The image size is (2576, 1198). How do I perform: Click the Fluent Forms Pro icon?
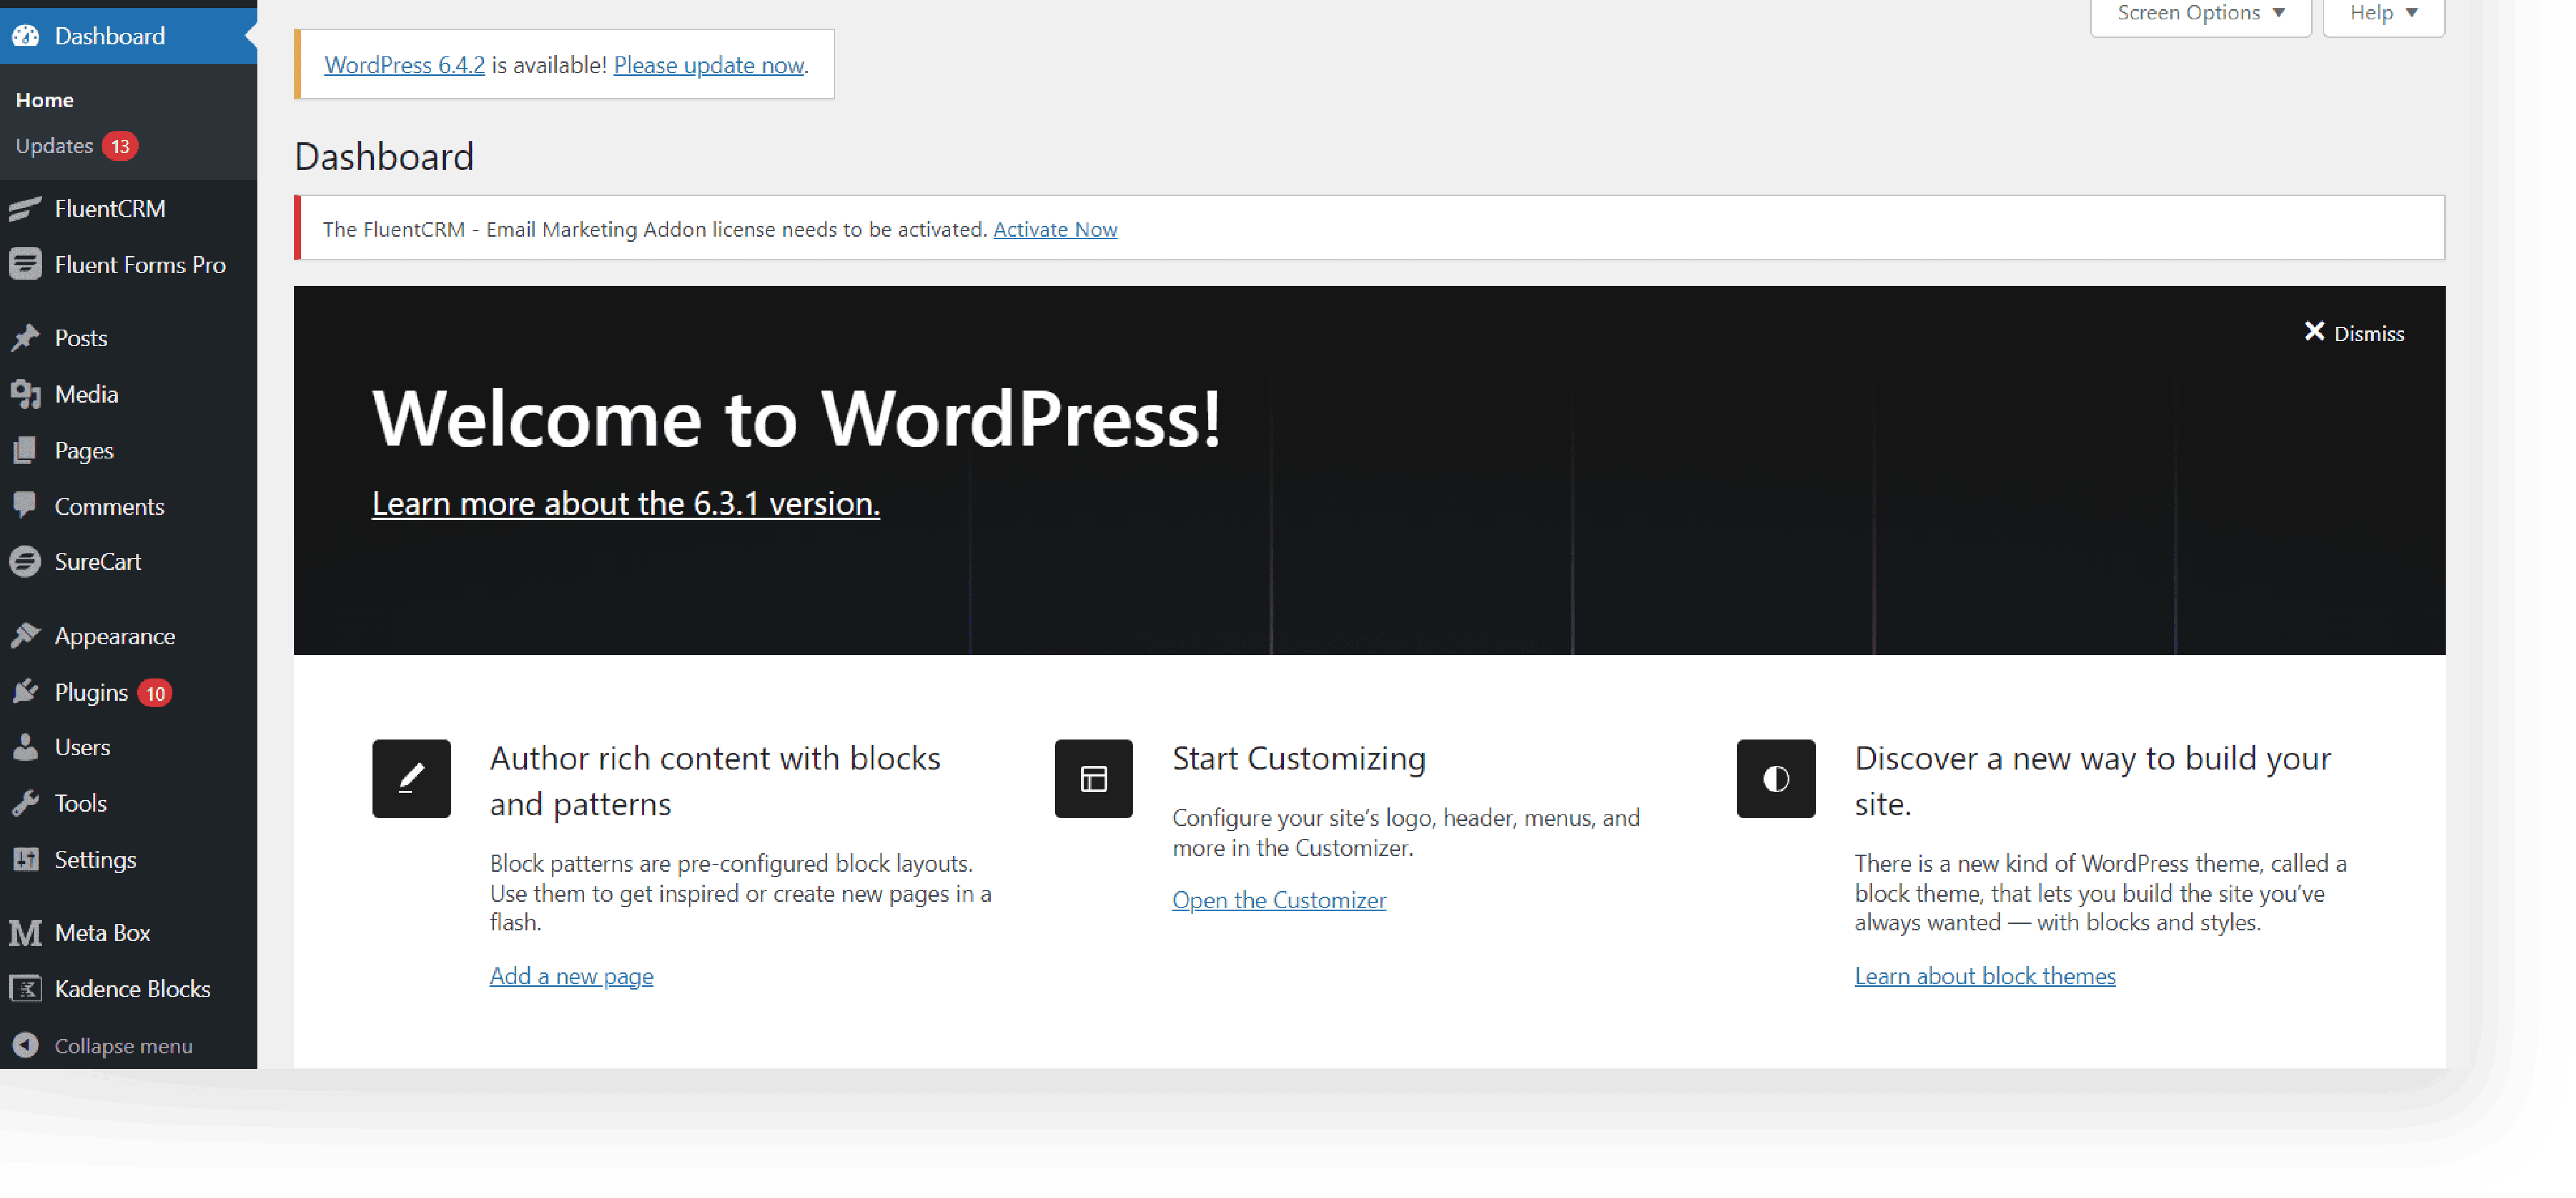tap(26, 264)
